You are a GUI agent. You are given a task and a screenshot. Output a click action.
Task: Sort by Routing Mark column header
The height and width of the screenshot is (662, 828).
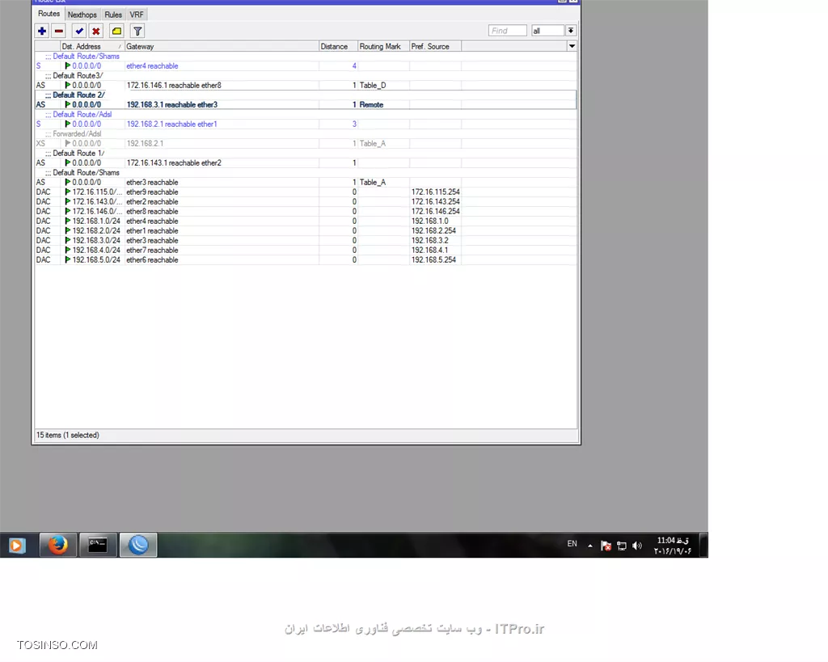pyautogui.click(x=383, y=46)
